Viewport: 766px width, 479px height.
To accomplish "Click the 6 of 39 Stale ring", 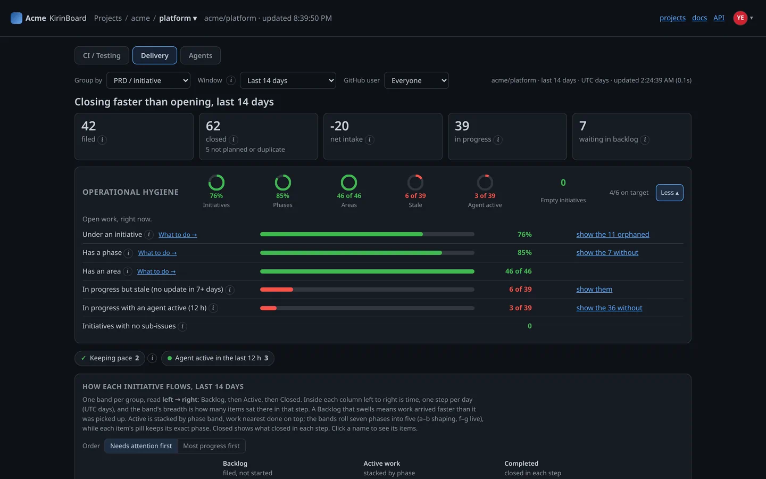I will click(415, 183).
